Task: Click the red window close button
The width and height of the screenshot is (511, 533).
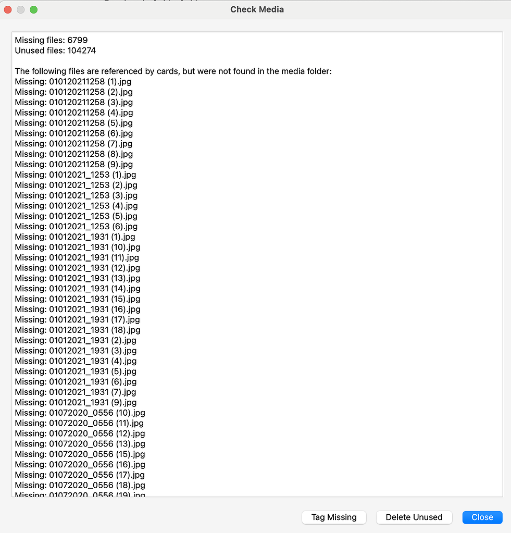Action: (x=8, y=9)
